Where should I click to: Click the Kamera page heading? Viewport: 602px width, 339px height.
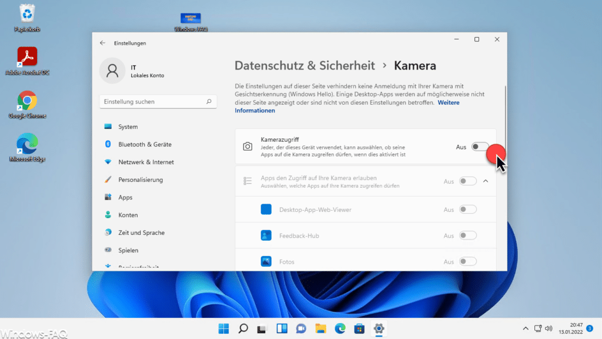[x=415, y=66]
